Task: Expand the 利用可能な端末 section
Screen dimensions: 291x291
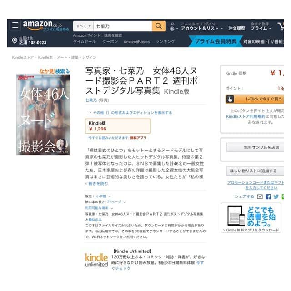Action: [x=99, y=208]
